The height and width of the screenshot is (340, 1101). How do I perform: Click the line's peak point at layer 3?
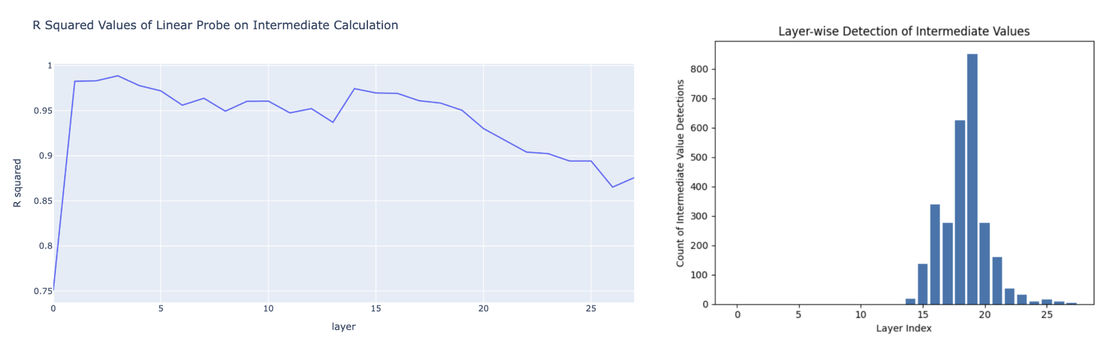click(118, 76)
